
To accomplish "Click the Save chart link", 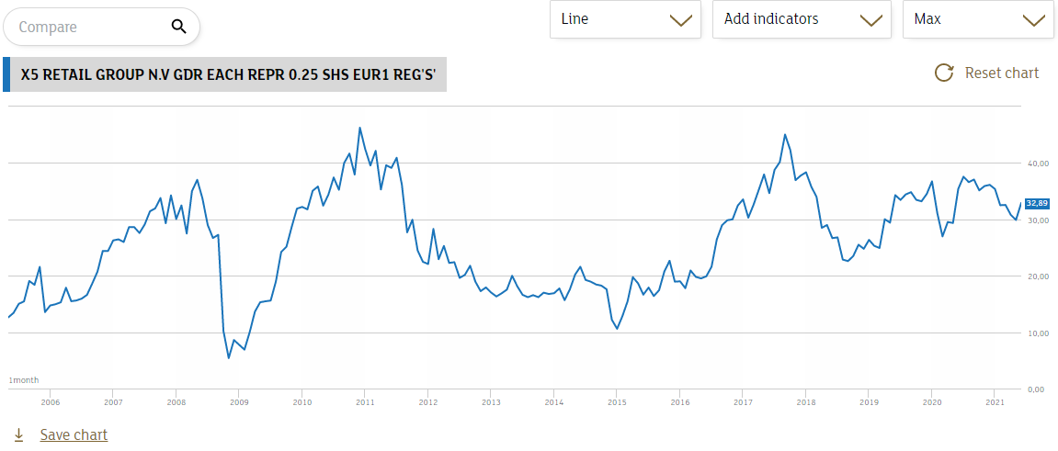I will coord(74,434).
